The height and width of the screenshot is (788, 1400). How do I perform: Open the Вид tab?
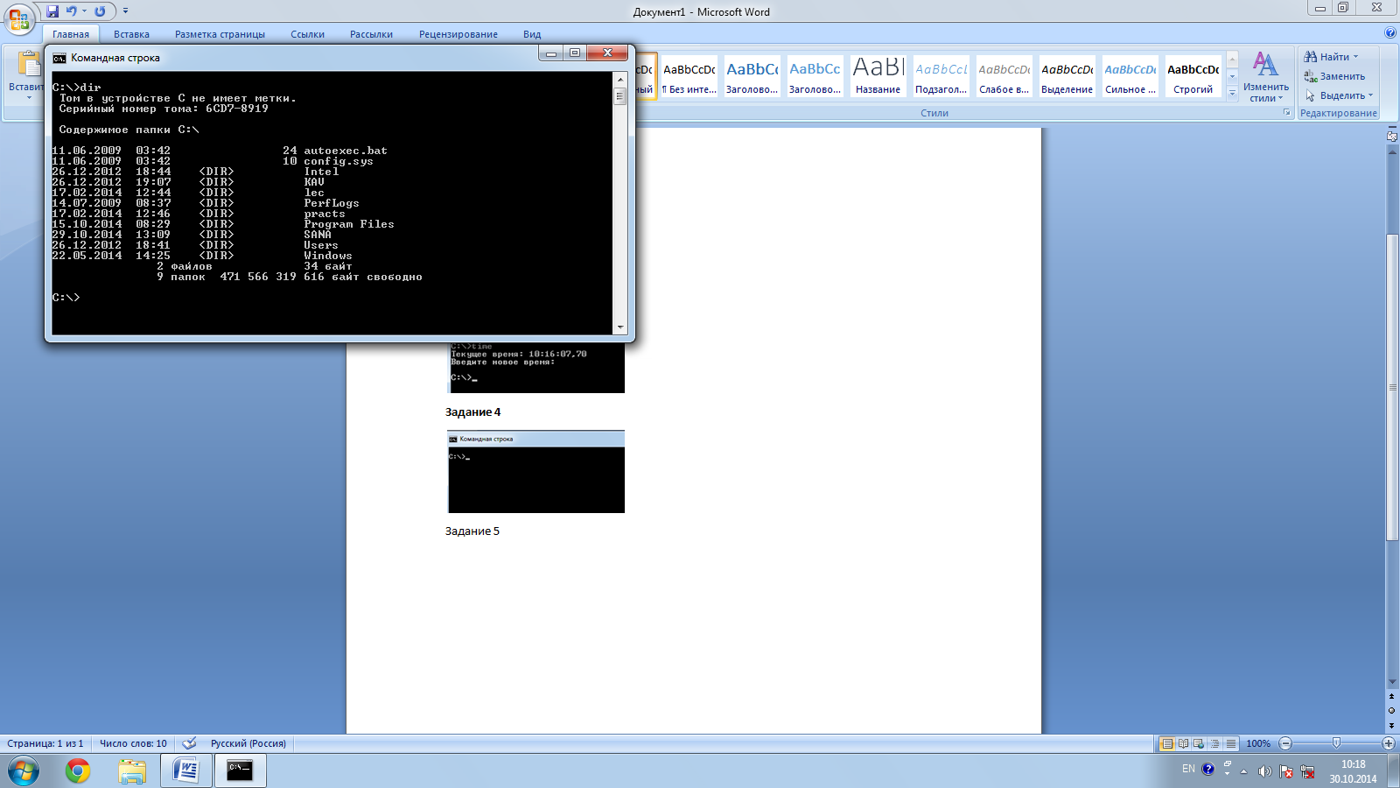click(x=532, y=34)
